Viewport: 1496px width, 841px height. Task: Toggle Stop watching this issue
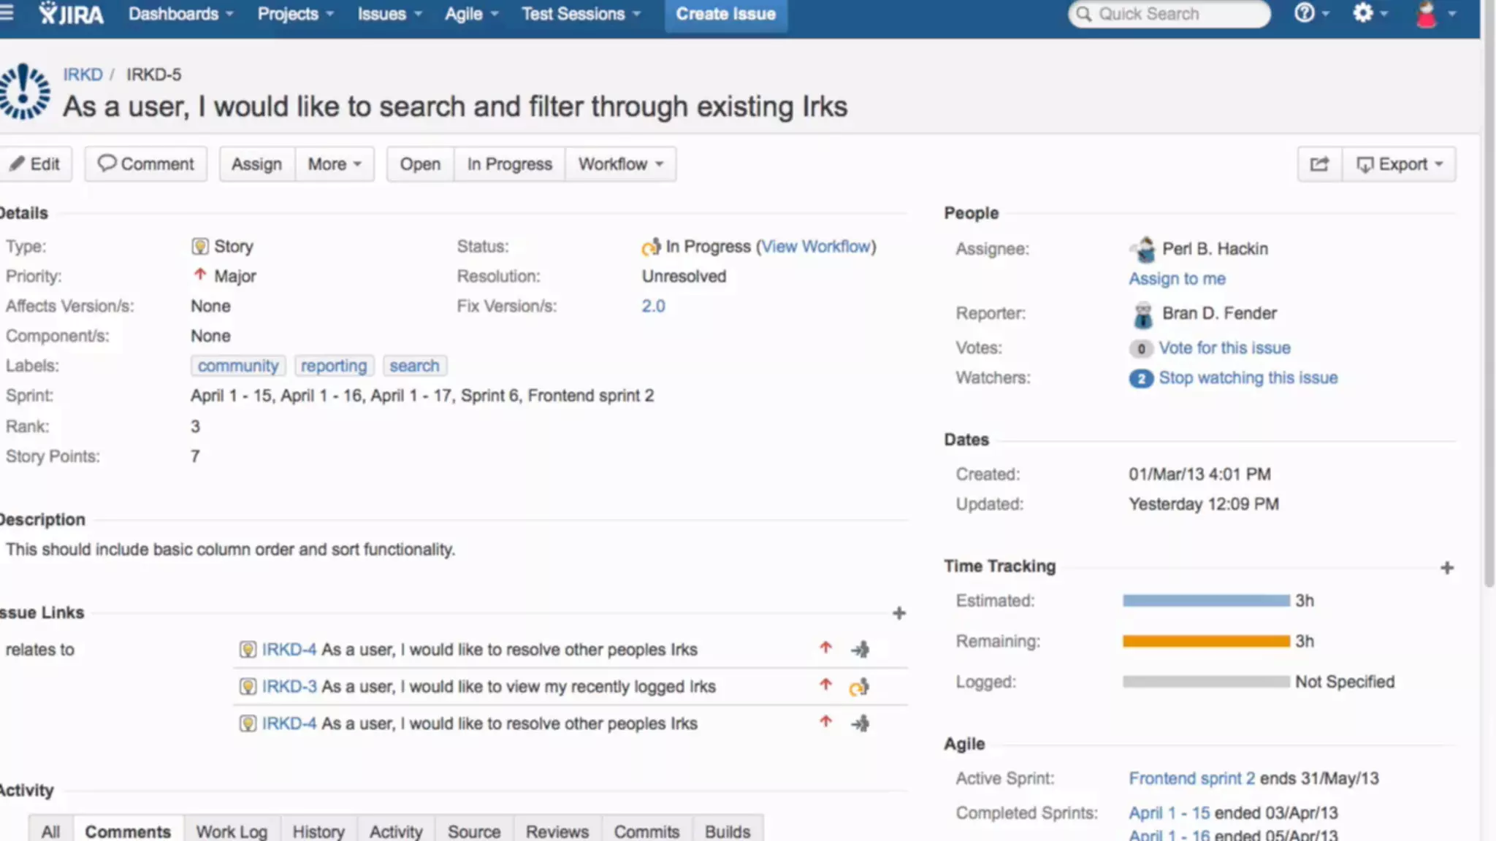(x=1248, y=378)
